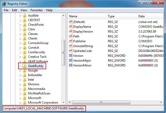
Task: Expand the Classes key
Action: tap(20, 34)
